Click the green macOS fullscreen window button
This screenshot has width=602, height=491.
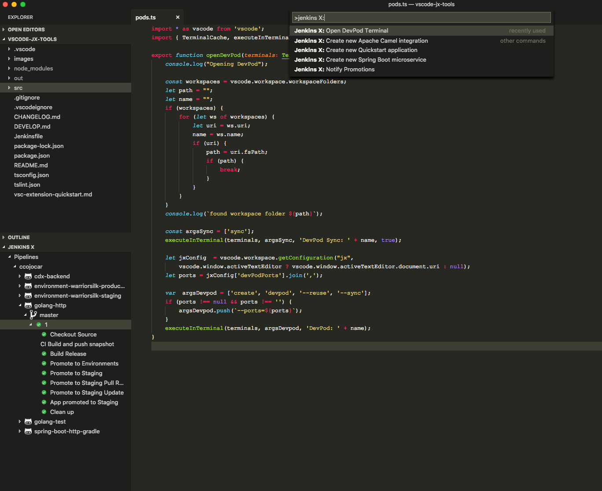[23, 4]
